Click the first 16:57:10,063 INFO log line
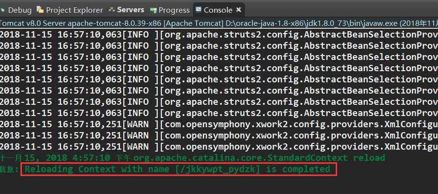The image size is (438, 194). 219,35
